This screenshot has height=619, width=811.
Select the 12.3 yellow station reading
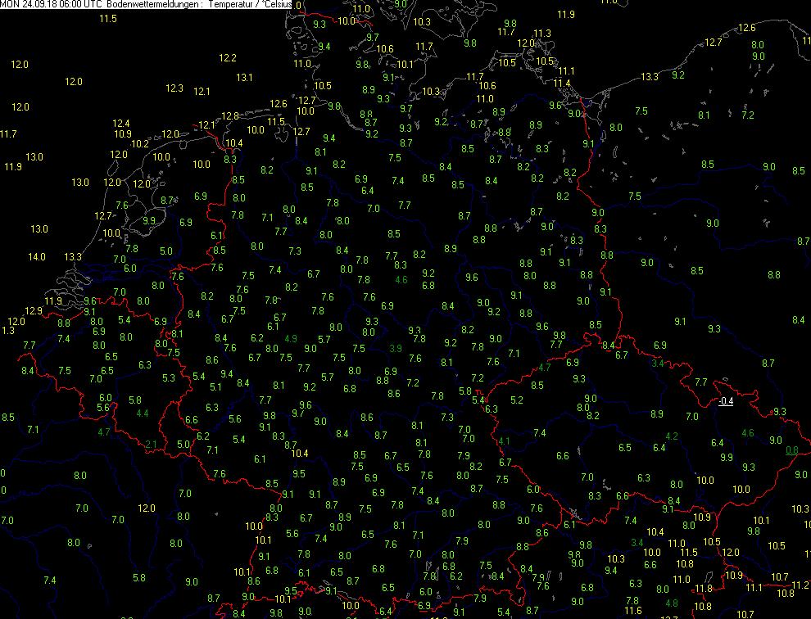point(174,88)
